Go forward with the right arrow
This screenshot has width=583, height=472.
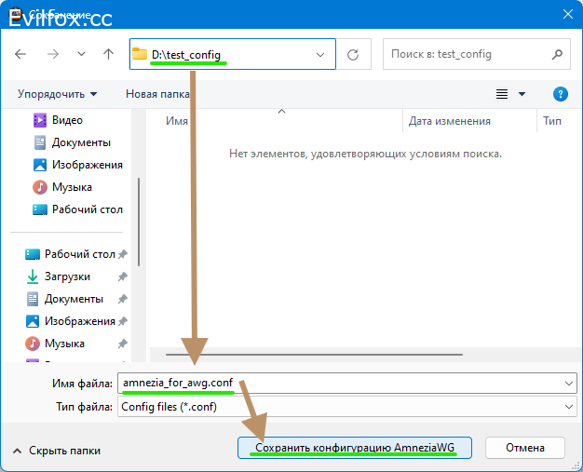point(53,54)
